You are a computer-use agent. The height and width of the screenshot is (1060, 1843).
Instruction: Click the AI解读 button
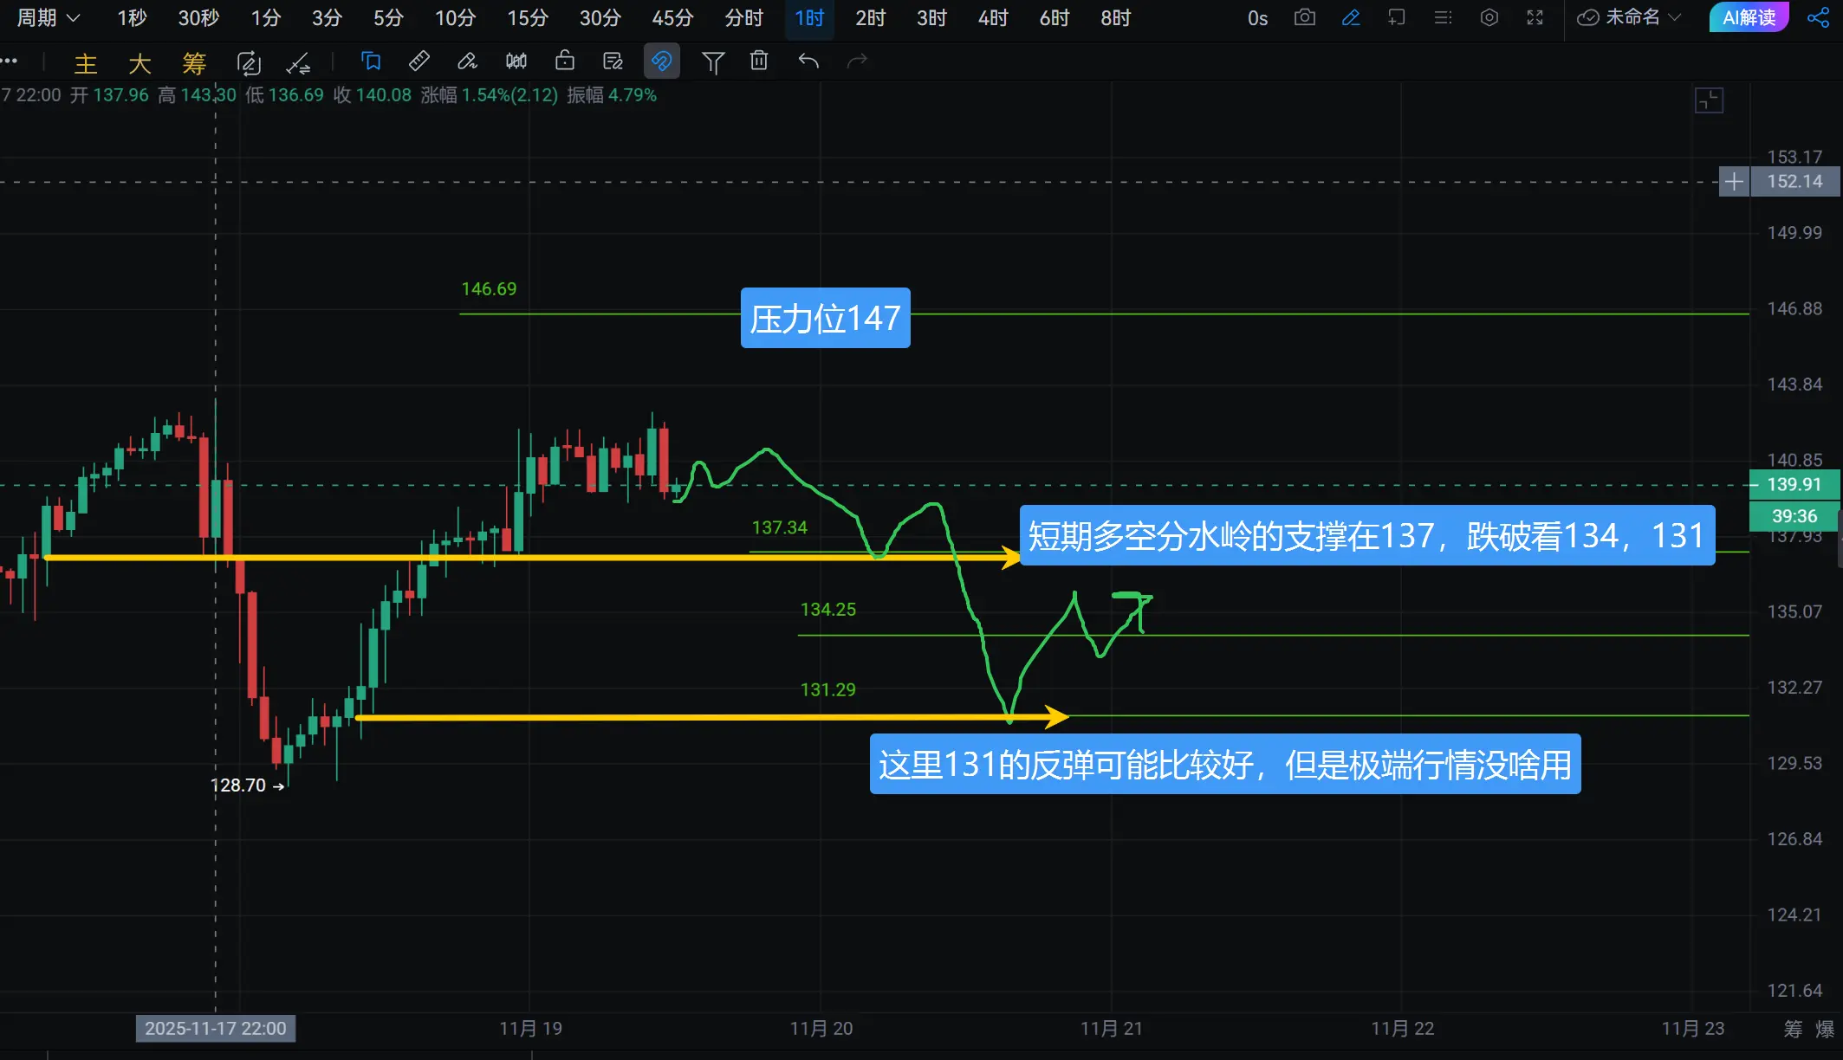click(x=1749, y=17)
